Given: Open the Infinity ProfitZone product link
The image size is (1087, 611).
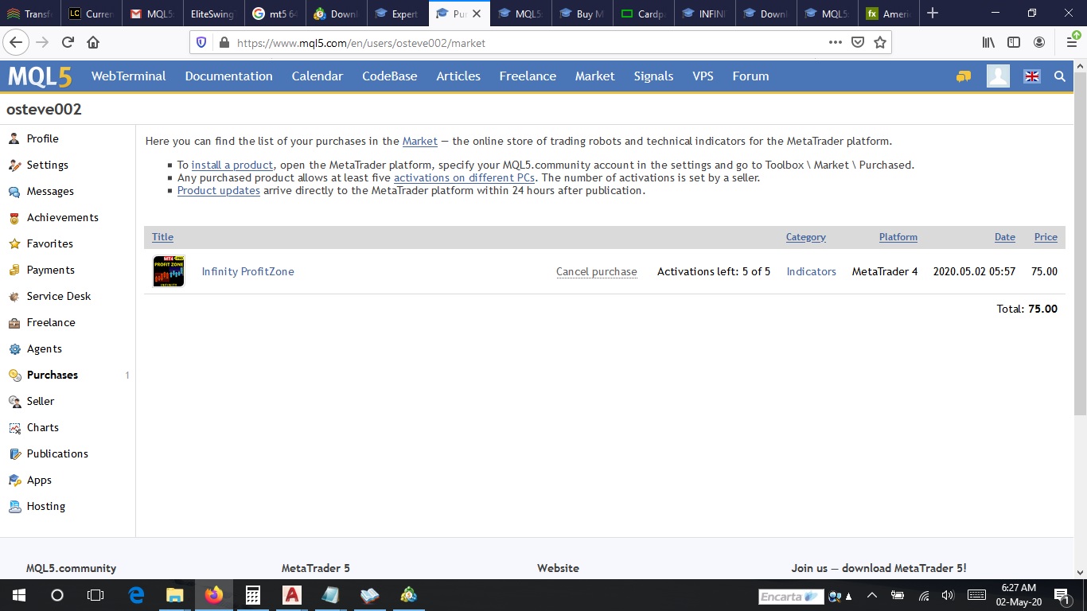Looking at the screenshot, I should (x=248, y=271).
